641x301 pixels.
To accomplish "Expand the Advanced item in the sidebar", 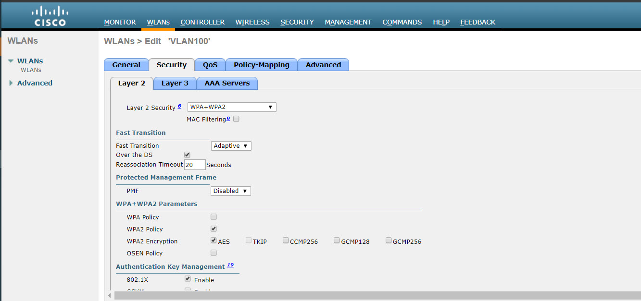I will (11, 83).
